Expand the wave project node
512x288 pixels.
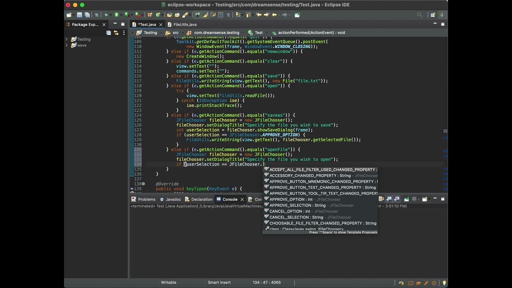(66, 45)
